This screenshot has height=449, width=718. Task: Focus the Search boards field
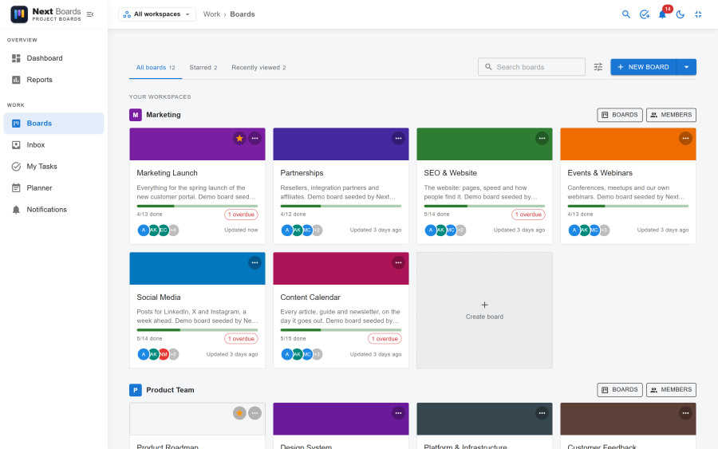pyautogui.click(x=531, y=67)
